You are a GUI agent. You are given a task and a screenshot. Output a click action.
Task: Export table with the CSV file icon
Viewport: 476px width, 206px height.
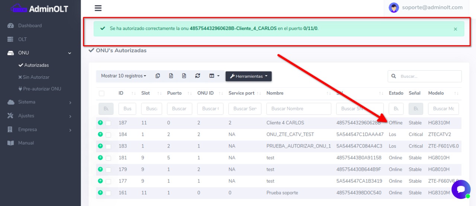184,76
